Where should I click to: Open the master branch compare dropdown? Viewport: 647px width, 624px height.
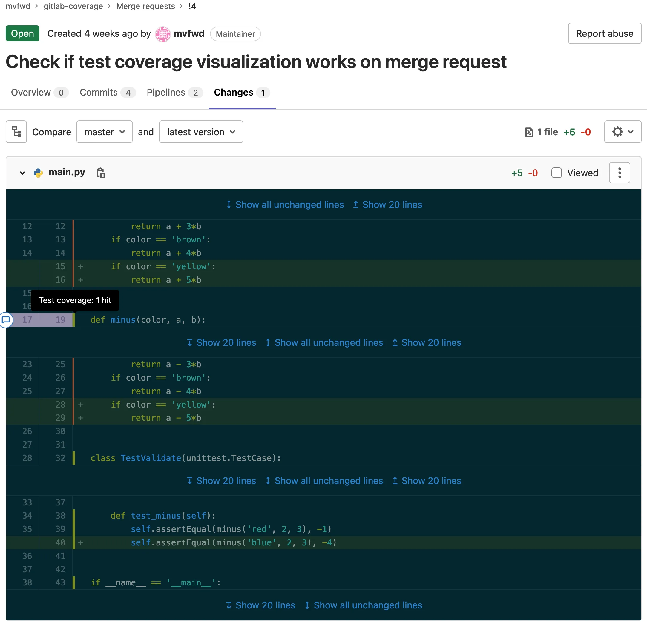[x=104, y=132]
